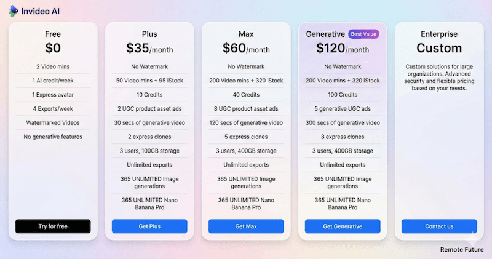
Task: Select 100 Credits in the Generative plan
Action: pyautogui.click(x=343, y=94)
